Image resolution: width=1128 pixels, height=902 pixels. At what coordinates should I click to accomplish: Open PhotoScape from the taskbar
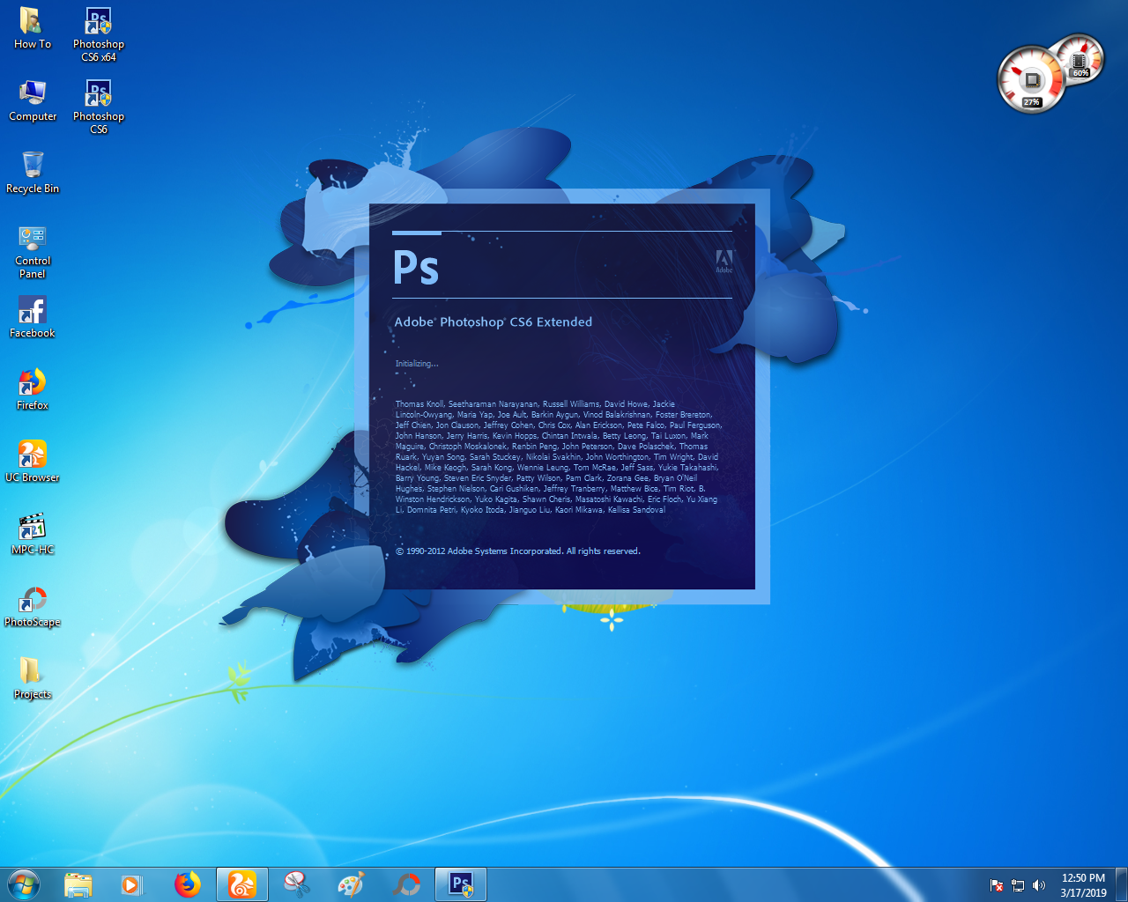[x=406, y=884]
